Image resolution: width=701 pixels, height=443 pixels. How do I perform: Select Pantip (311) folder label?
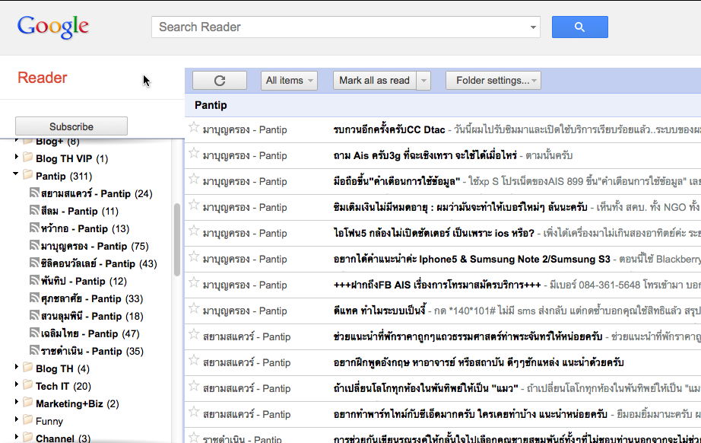tap(64, 177)
